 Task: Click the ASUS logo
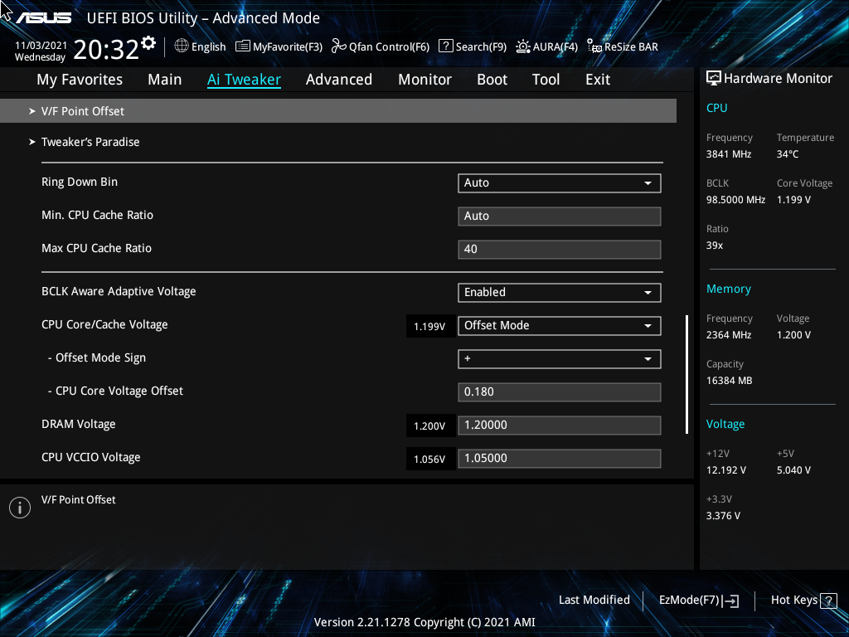tap(43, 18)
